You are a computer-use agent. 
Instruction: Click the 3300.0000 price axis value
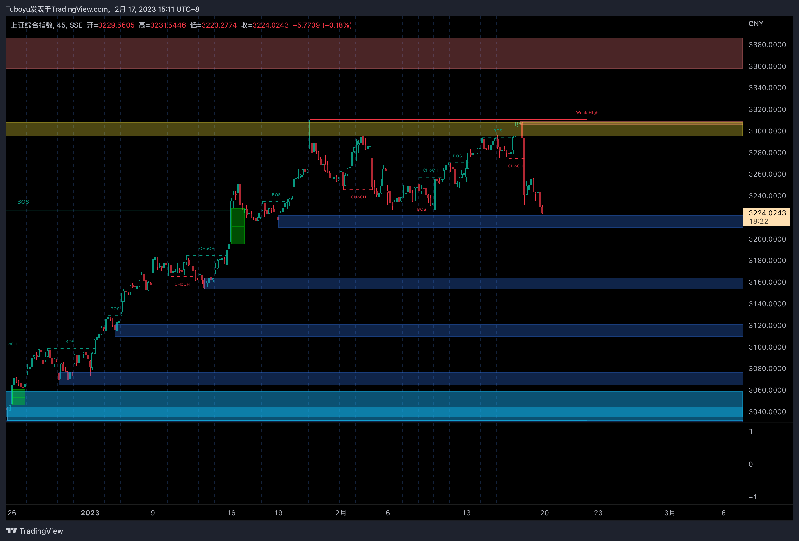click(x=767, y=131)
